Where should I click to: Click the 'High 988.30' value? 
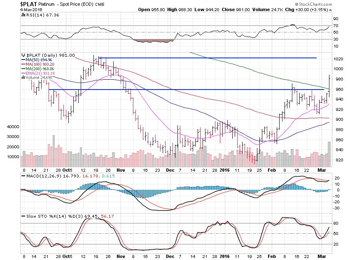click(180, 9)
